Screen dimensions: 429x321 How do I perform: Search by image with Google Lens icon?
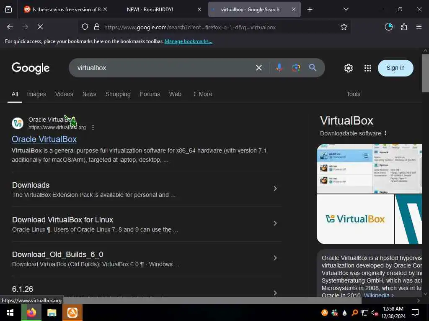pyautogui.click(x=296, y=68)
